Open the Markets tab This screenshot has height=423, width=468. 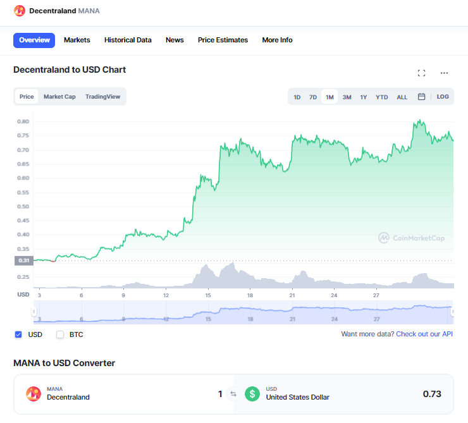77,40
